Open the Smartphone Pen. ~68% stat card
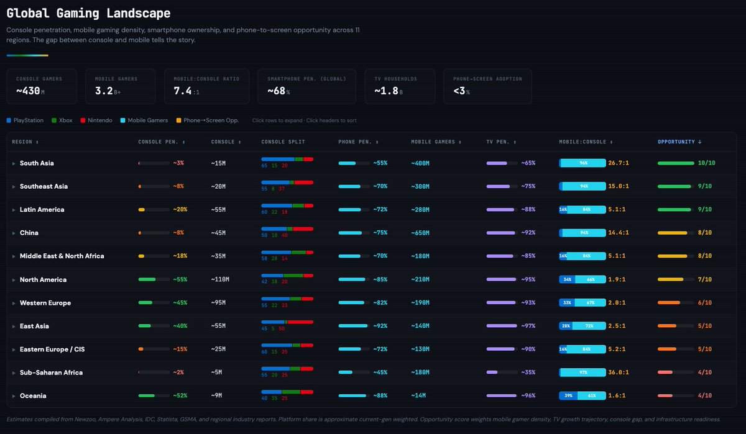 [x=307, y=86]
